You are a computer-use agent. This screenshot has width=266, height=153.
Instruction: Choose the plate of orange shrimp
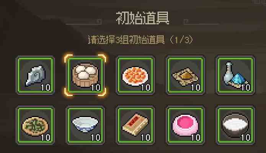pos(135,75)
